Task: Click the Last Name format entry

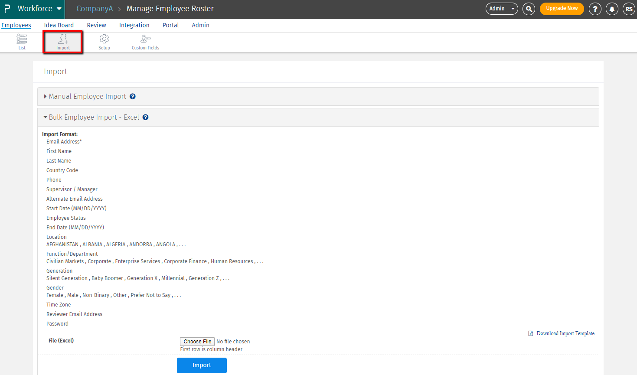Action: 59,161
